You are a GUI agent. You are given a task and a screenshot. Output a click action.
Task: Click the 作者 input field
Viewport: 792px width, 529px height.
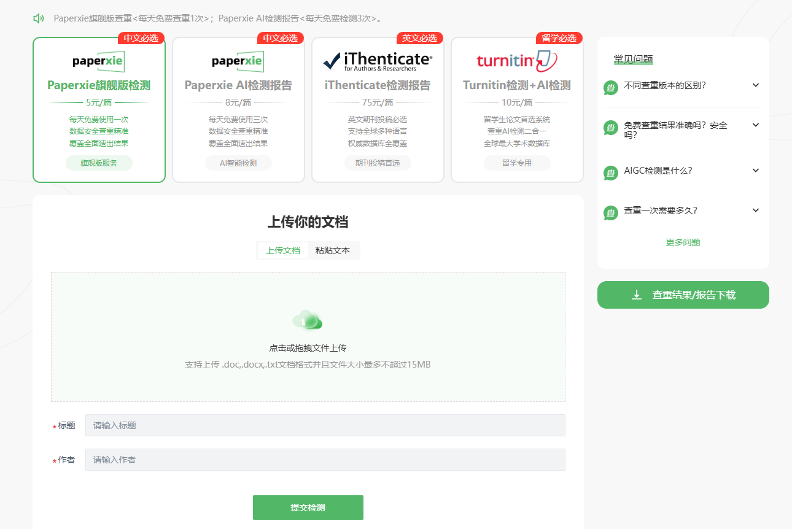pos(325,460)
